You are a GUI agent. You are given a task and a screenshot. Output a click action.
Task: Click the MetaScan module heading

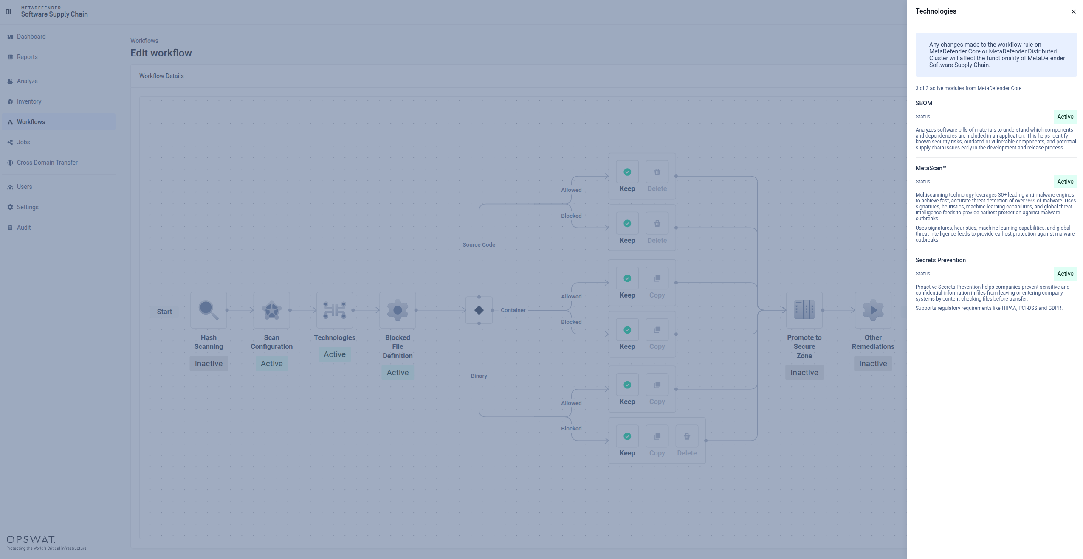(931, 168)
